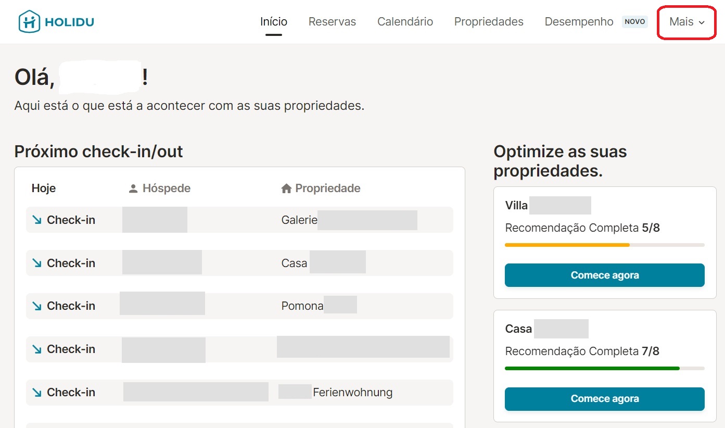725x428 pixels.
Task: Click the guest person icon beside Hóspede
Action: coord(133,188)
